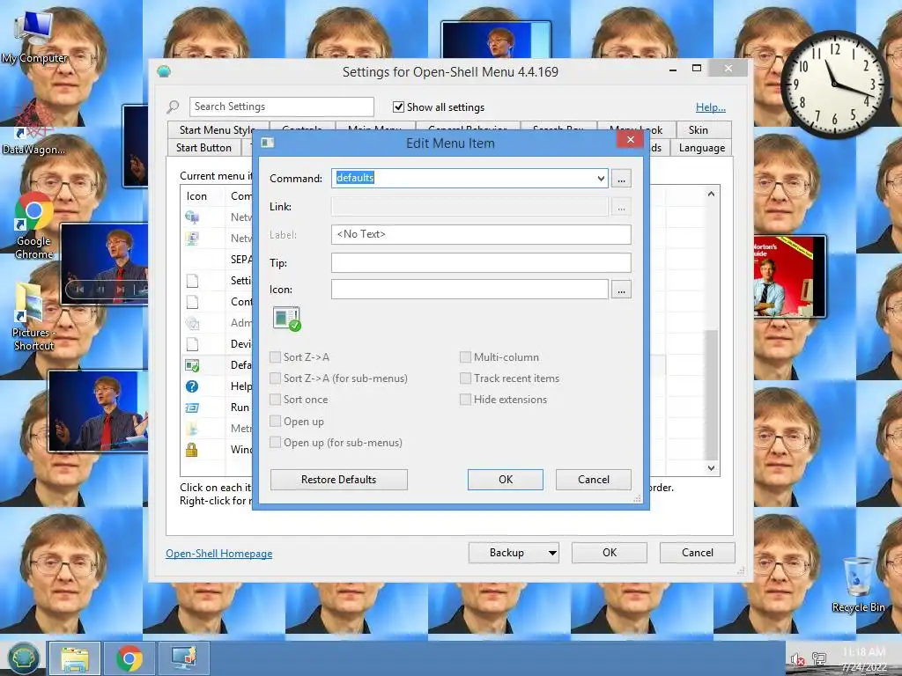
Task: Click the list scrollbar down arrow
Action: point(712,468)
